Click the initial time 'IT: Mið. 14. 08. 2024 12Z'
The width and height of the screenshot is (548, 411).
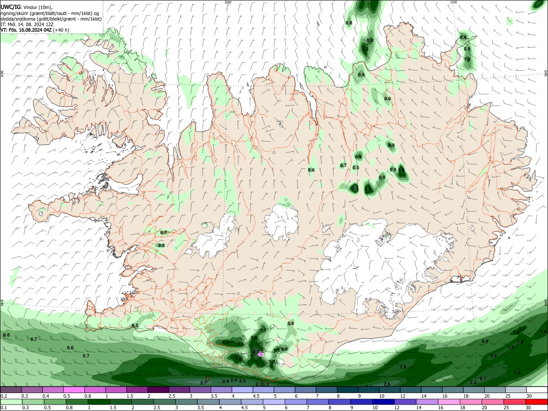point(27,24)
